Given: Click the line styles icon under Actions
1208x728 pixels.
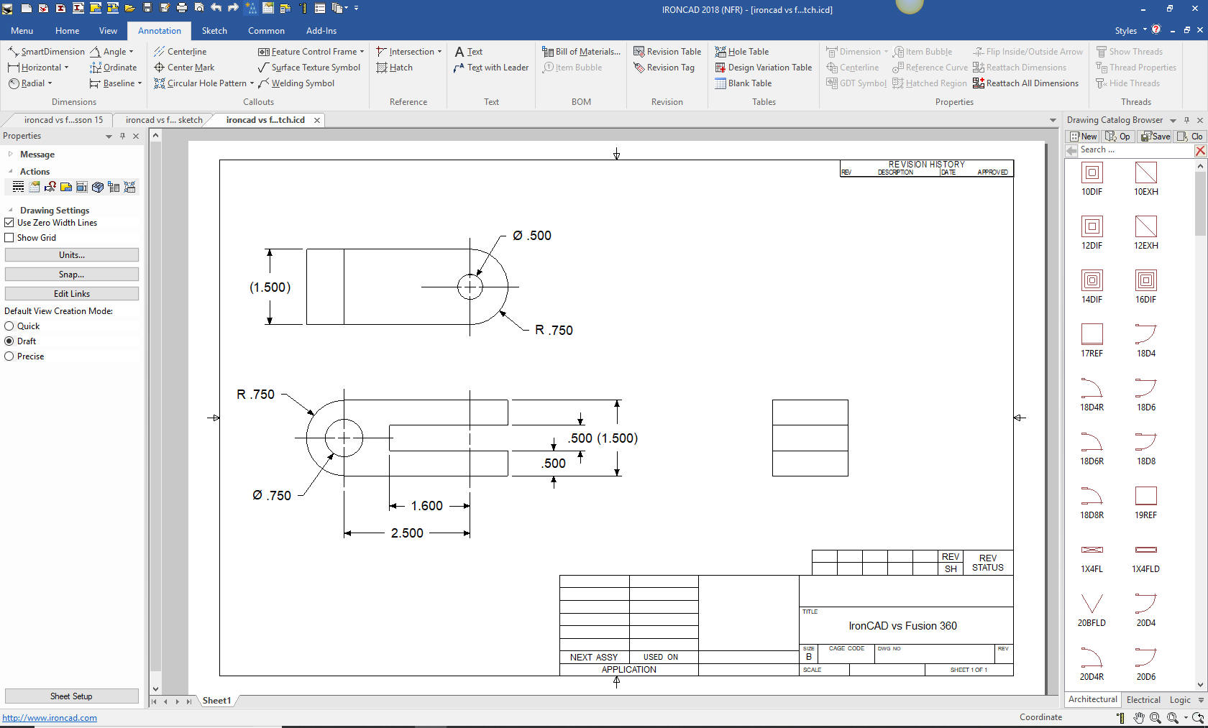Looking at the screenshot, I should 19,187.
